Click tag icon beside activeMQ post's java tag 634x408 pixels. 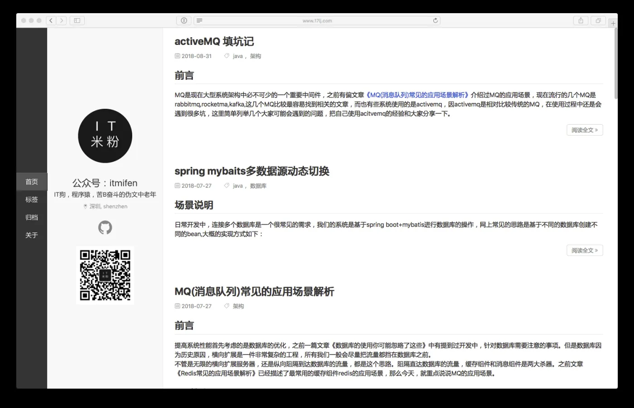point(226,56)
